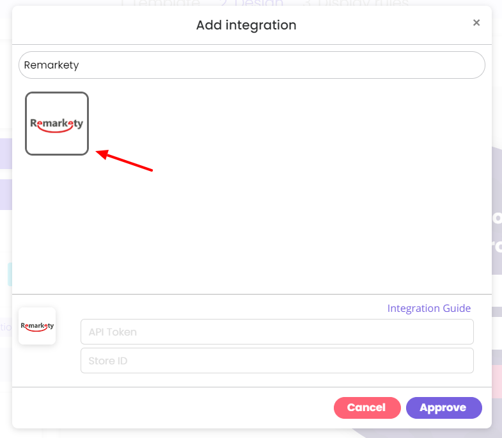This screenshot has height=438, width=502.
Task: Click the teal element at left edge
Action: point(10,274)
